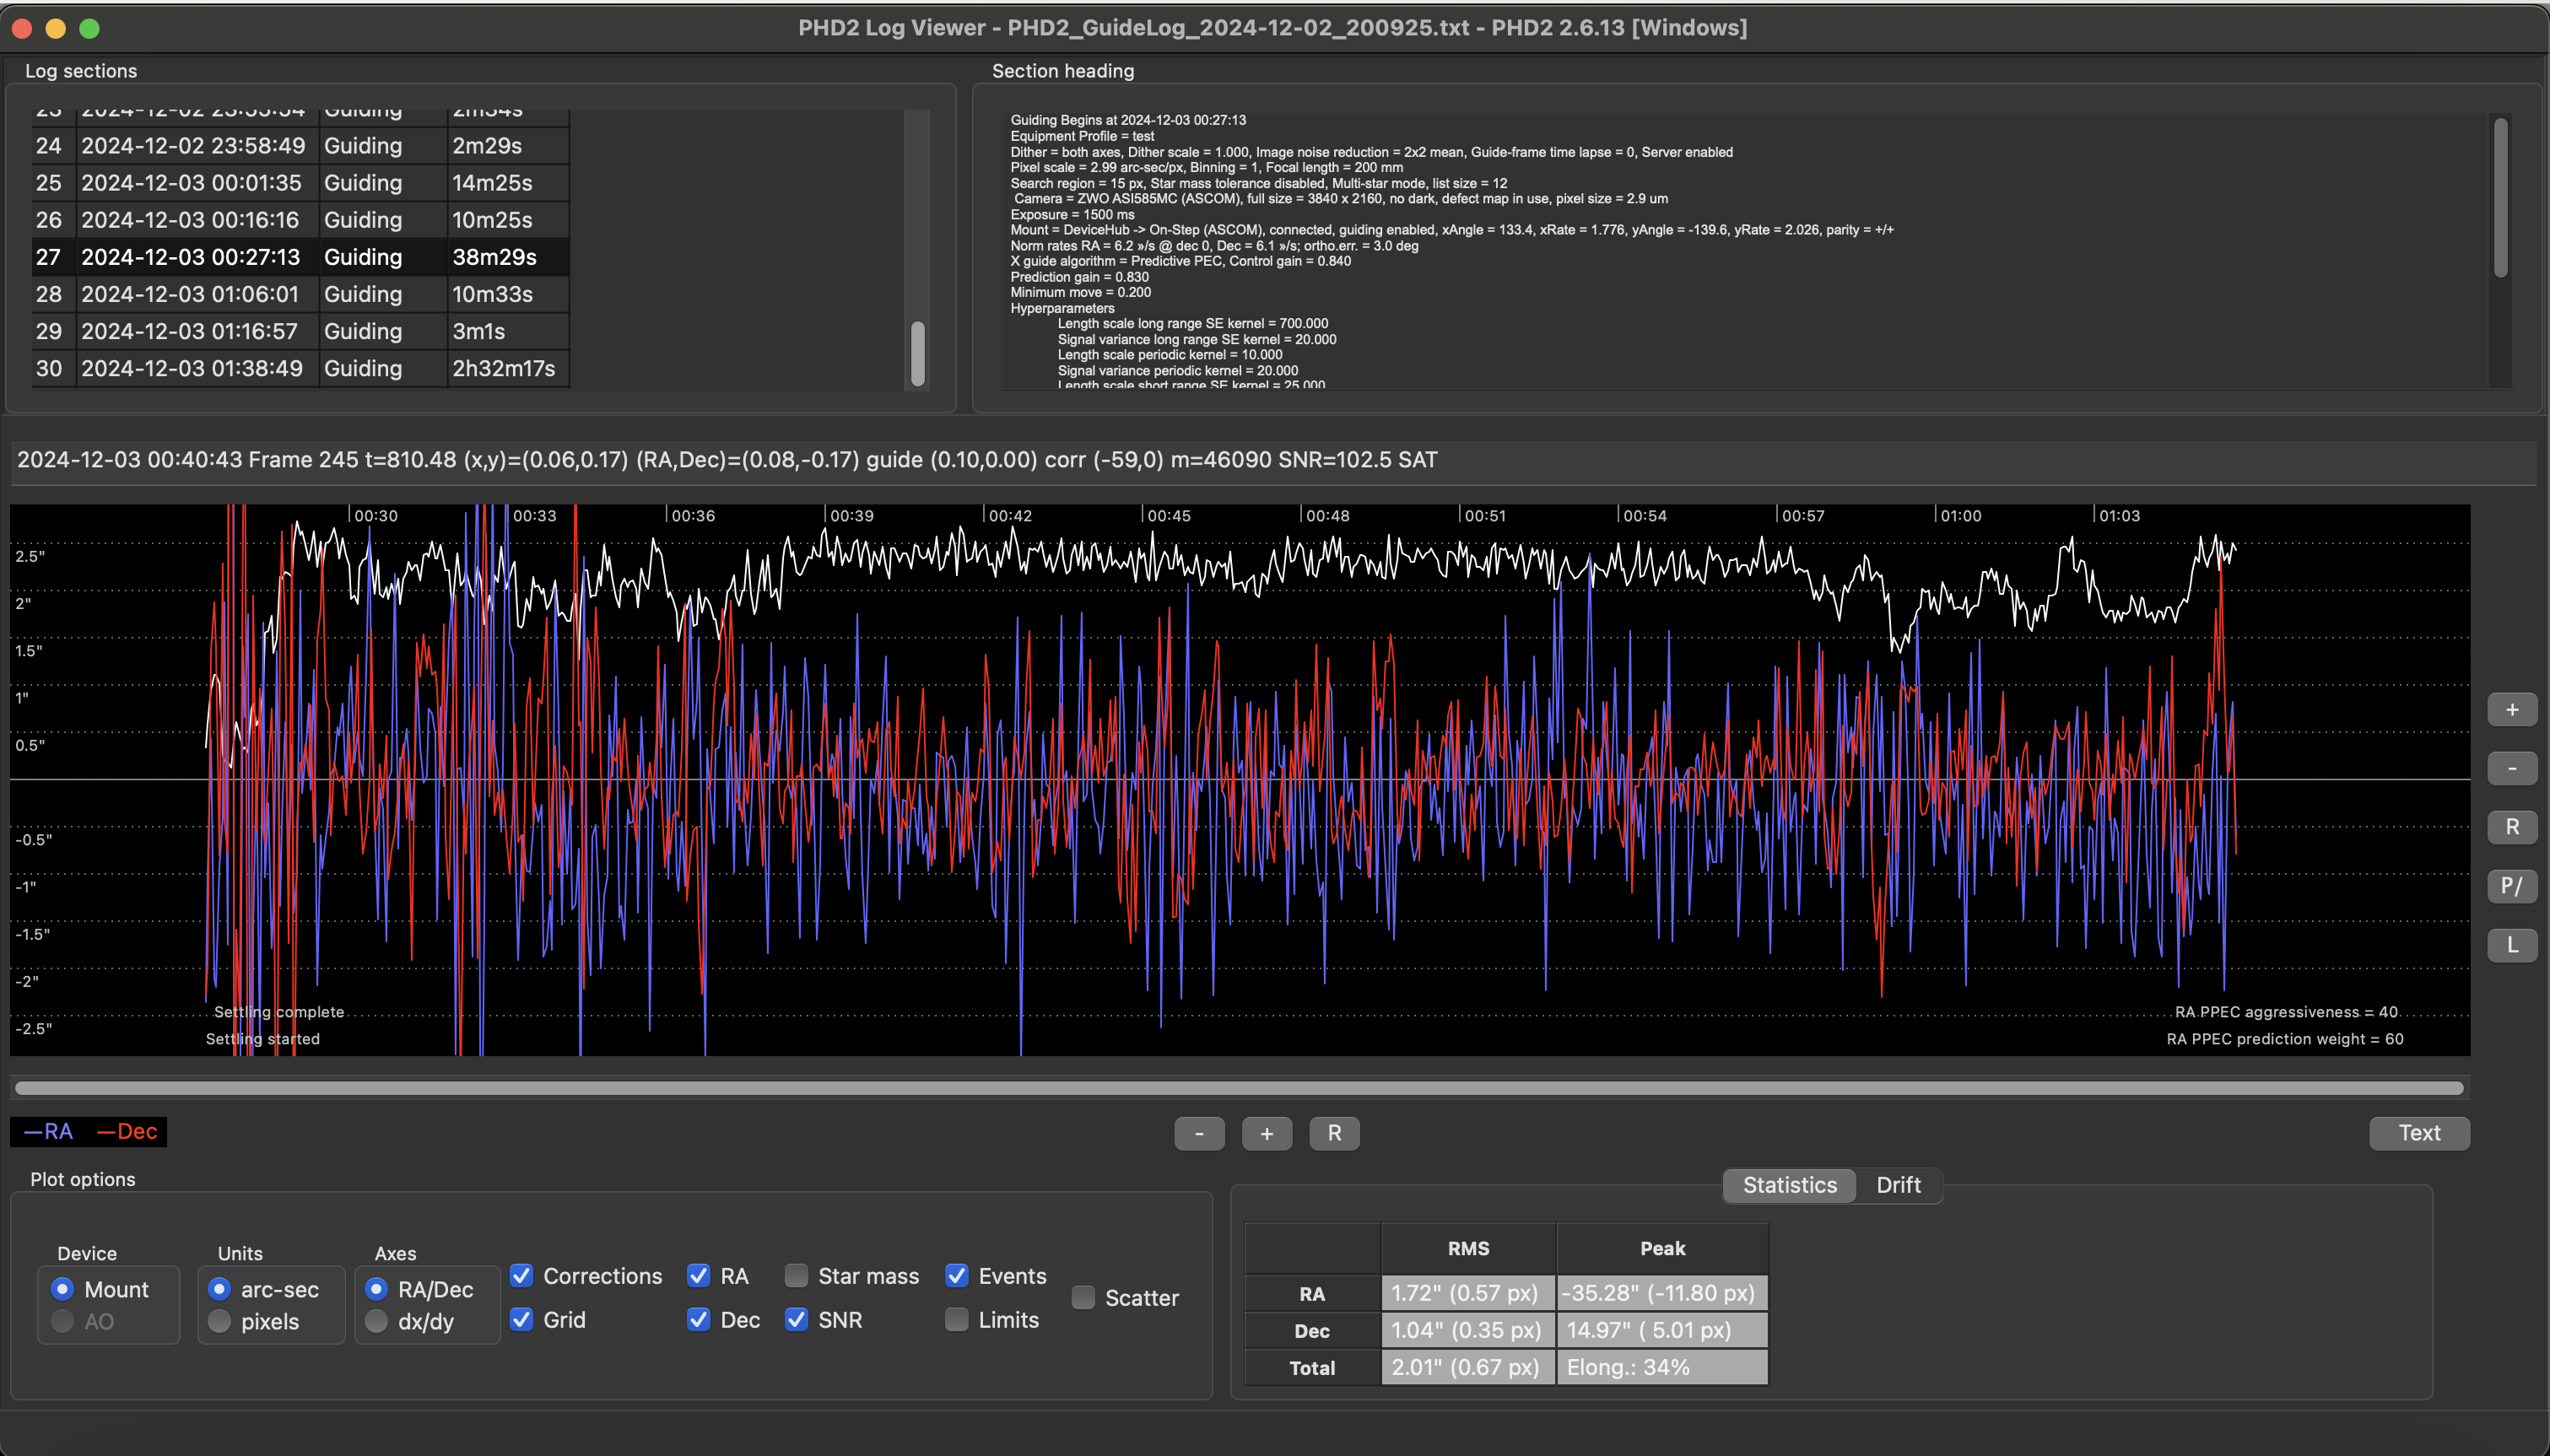Toggle the Limits checkbox
Image resolution: width=2550 pixels, height=1456 pixels.
957,1320
